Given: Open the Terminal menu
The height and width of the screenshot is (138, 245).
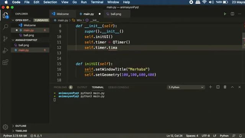Looking at the screenshot, I should point(97,2).
